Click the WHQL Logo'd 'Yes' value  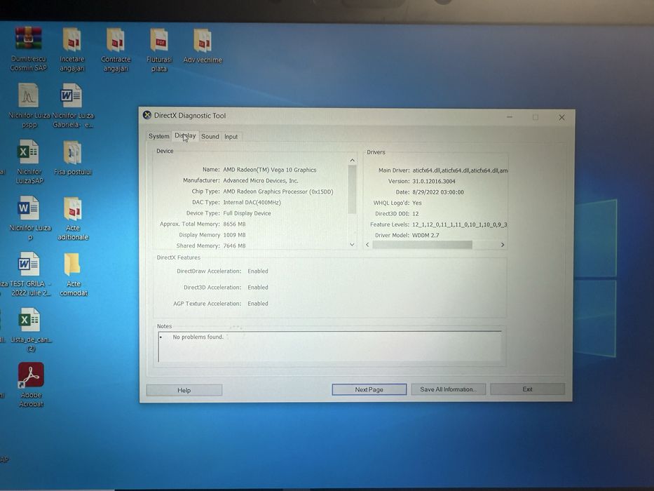coord(416,203)
